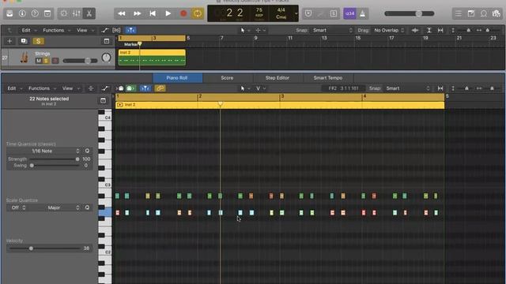Open Tracks area Edit menu

(x=28, y=30)
